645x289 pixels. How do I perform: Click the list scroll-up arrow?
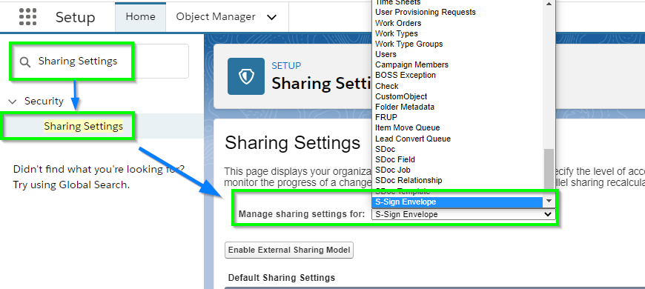point(549,3)
